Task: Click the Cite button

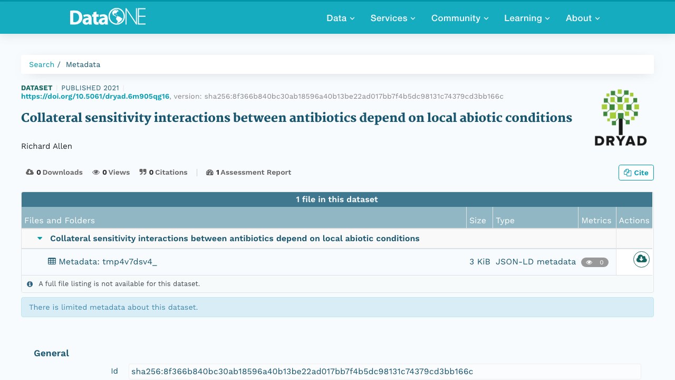Action: 636,173
